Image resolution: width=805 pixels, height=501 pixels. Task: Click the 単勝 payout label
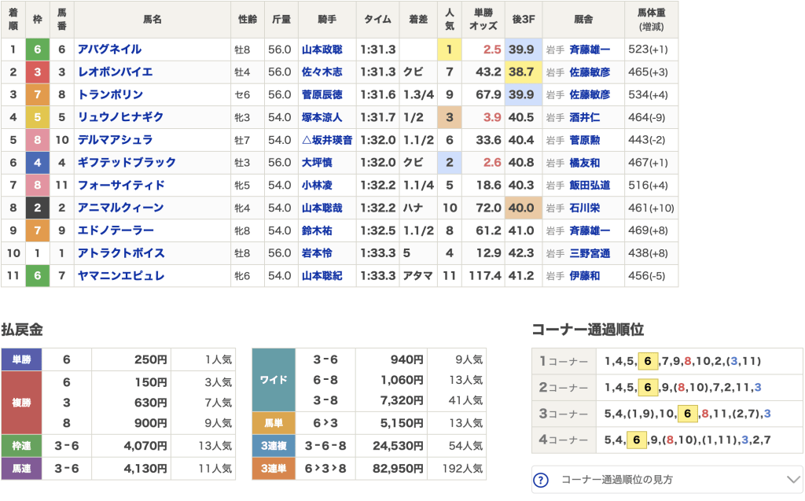tap(21, 359)
